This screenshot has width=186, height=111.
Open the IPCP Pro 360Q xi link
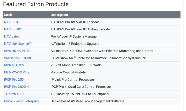tap(17, 87)
